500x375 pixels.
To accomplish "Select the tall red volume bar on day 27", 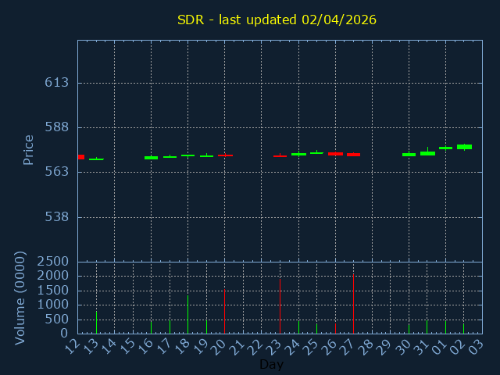I will 353,304.
